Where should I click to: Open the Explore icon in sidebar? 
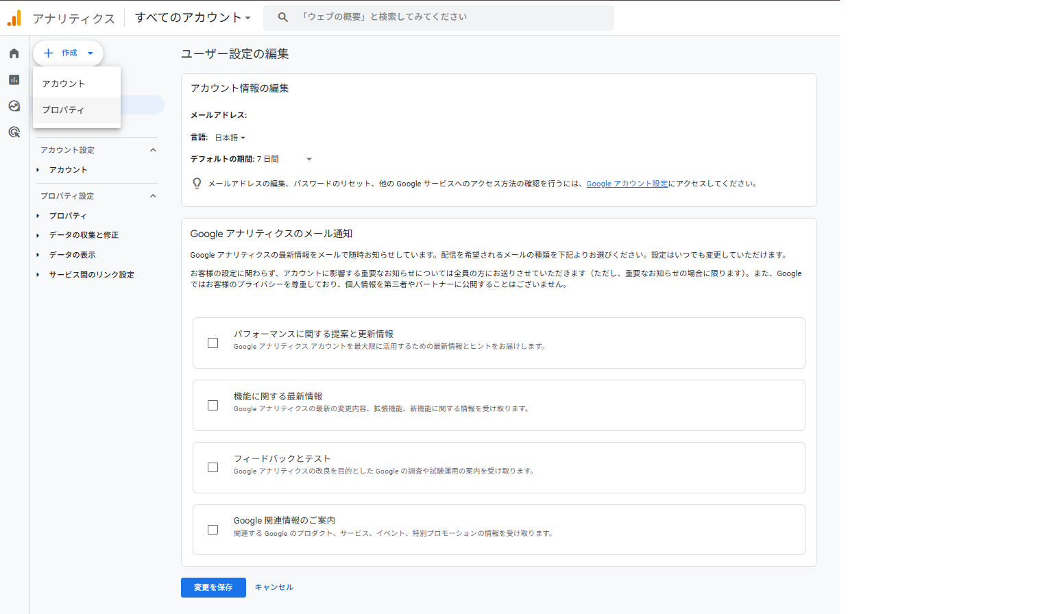pyautogui.click(x=14, y=106)
